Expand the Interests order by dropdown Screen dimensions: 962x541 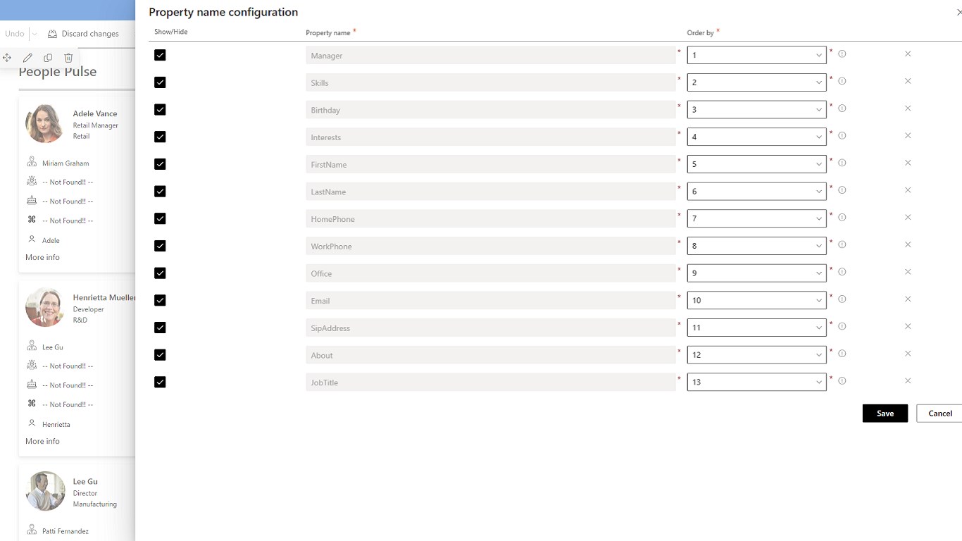click(x=756, y=137)
